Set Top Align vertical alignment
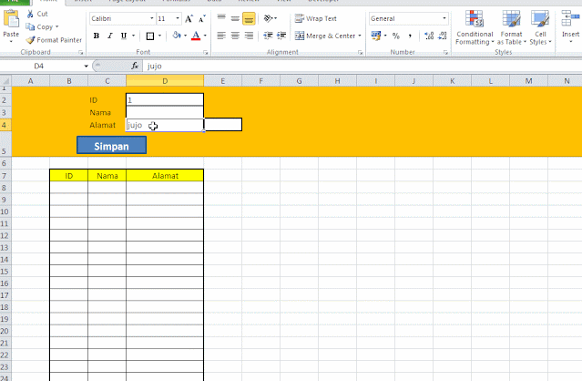 coord(221,18)
